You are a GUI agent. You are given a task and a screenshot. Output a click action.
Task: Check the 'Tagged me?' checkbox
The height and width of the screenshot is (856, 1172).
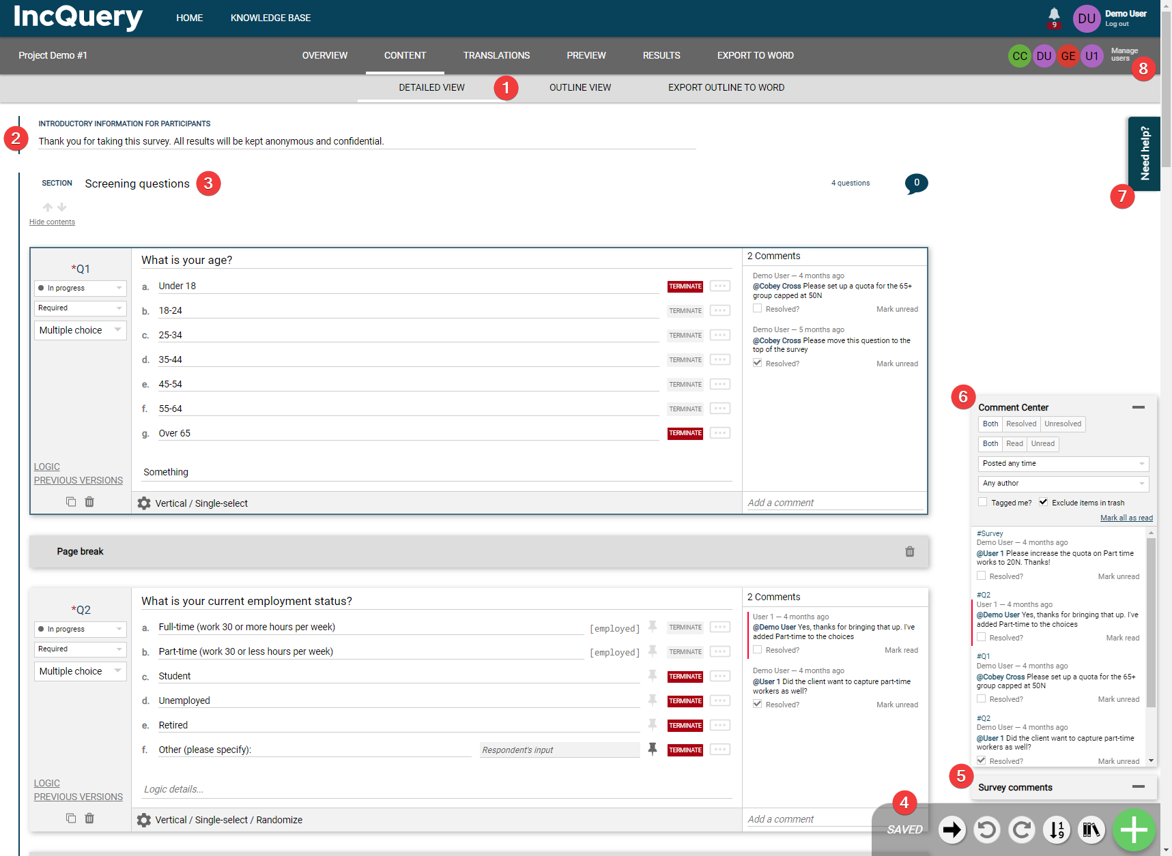(982, 502)
